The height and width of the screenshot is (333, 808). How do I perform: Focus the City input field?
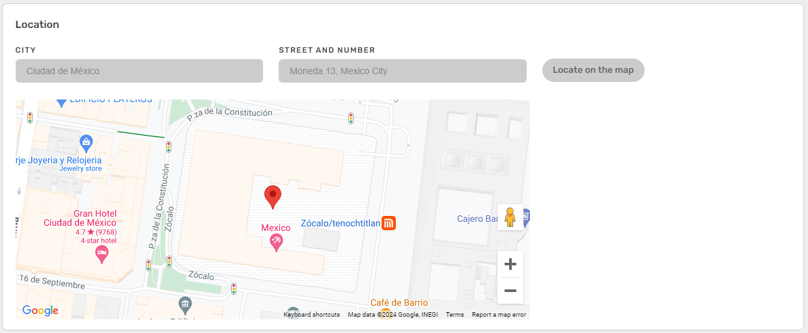[139, 71]
